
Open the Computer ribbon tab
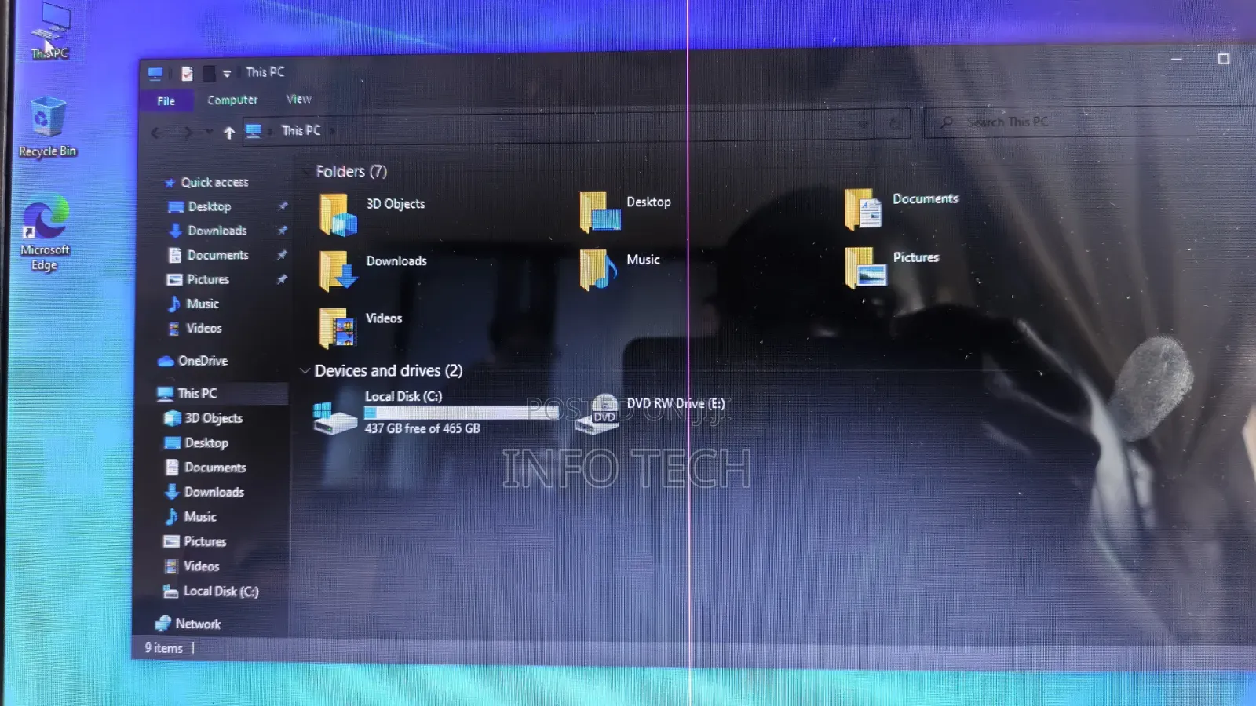(232, 100)
